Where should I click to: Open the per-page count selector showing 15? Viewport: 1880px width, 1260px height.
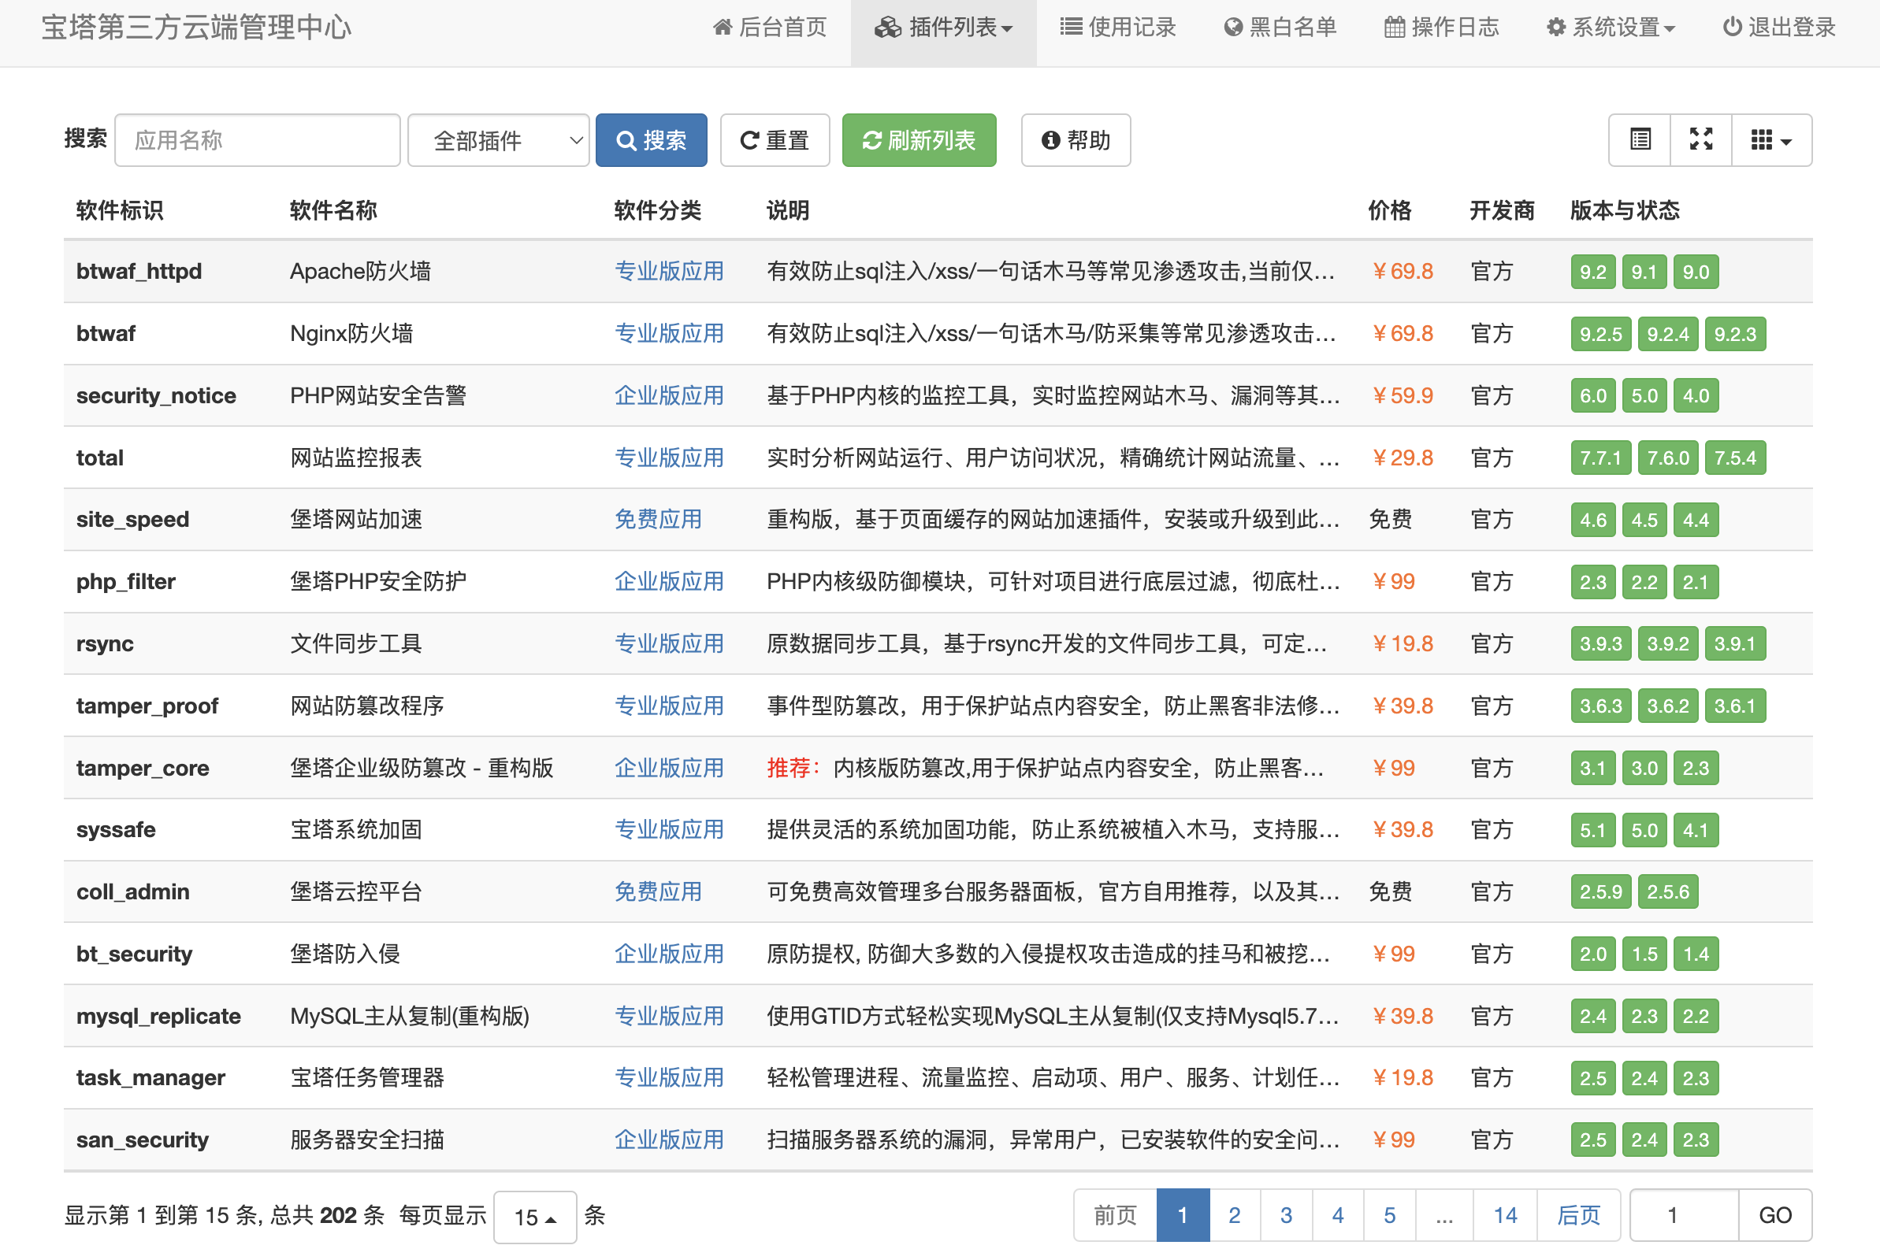point(533,1217)
